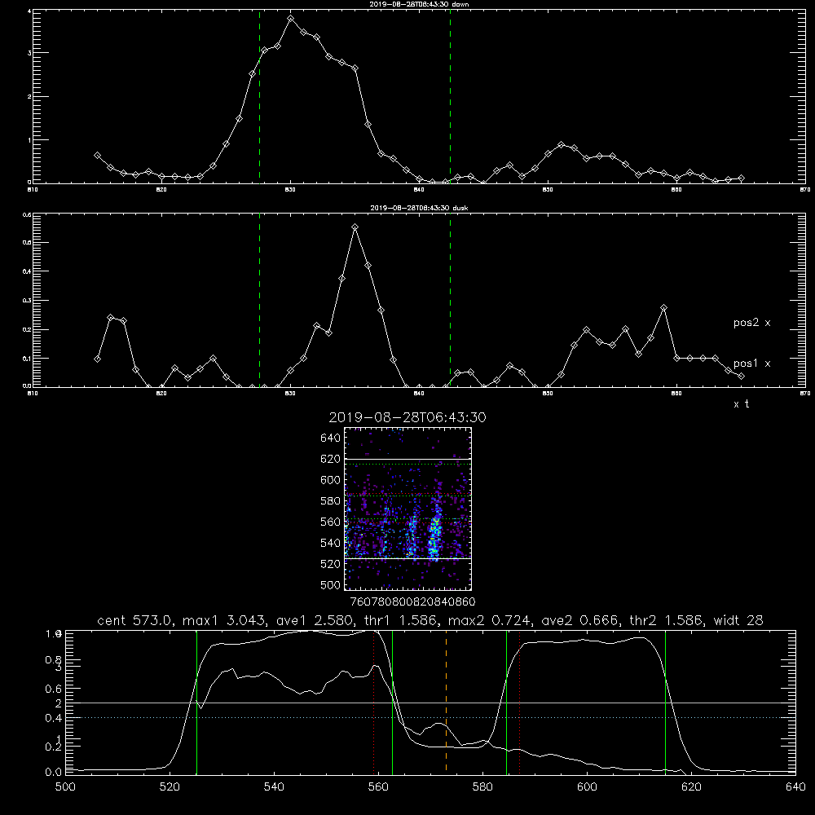
Task: Click y-axis label 0.0 on bottom plot
Action: pos(53,773)
